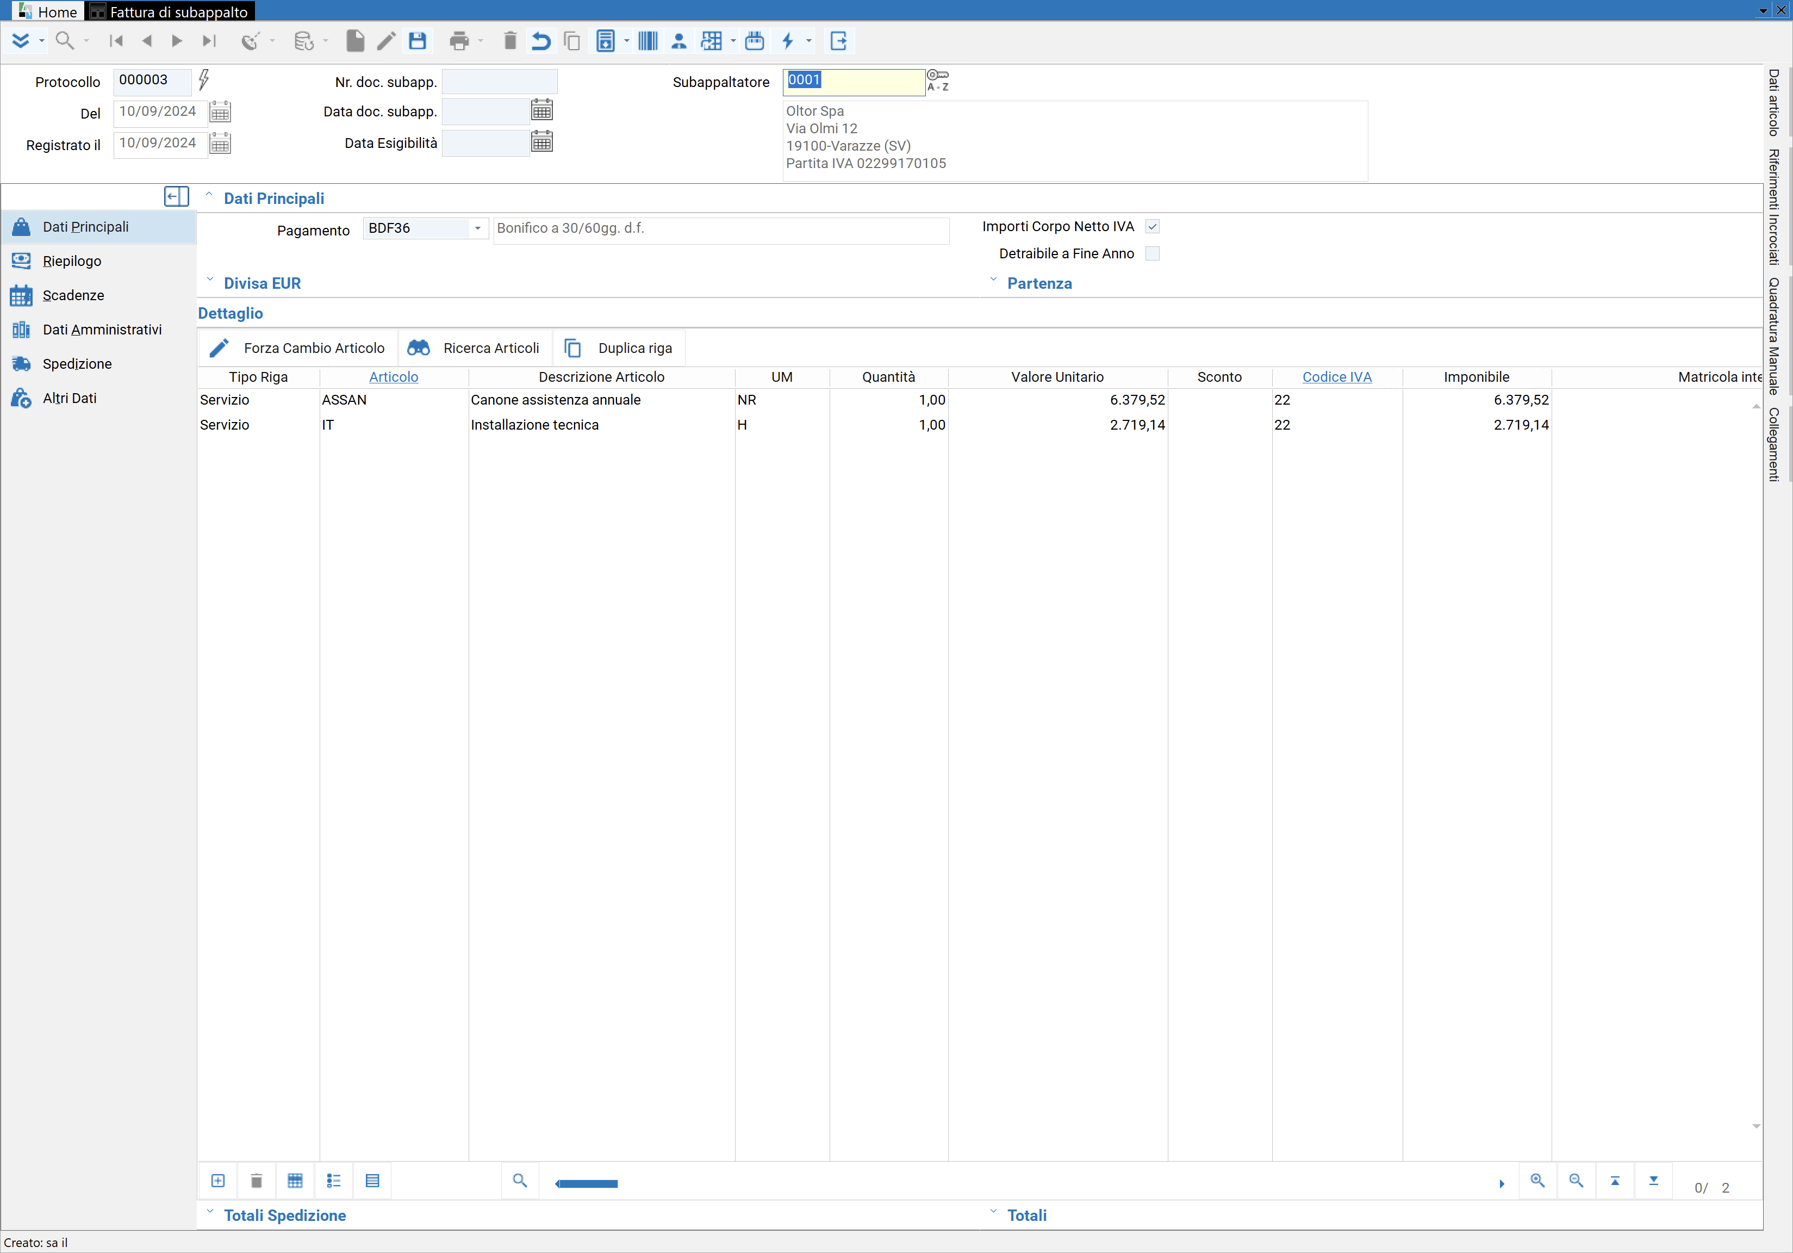Delete record with trash toolbar icon
Screen dimensions: 1793x1253
pyautogui.click(x=510, y=41)
